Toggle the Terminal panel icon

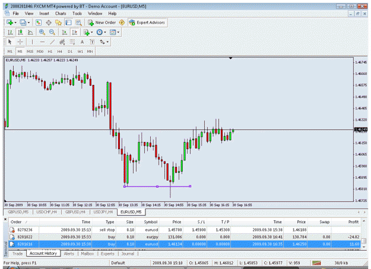(x=68, y=23)
